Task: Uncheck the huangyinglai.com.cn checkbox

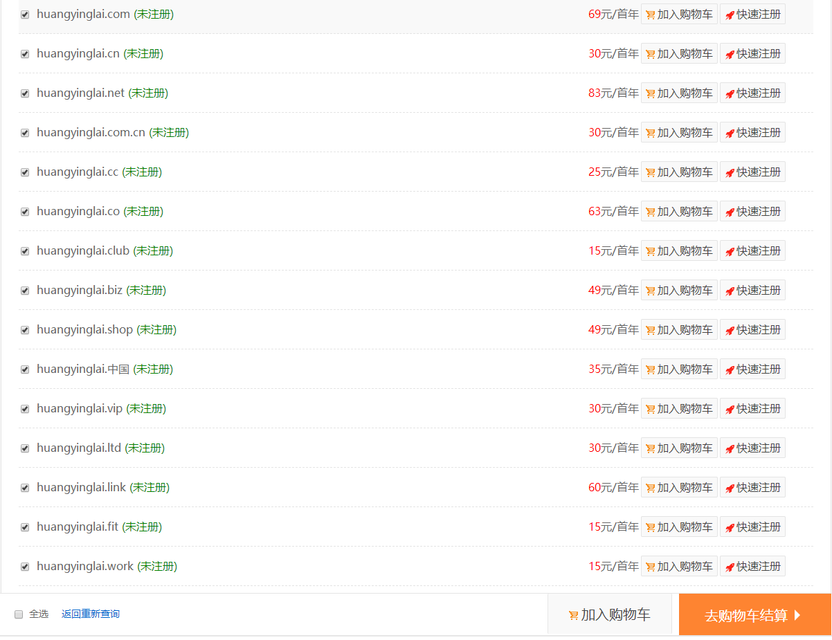Action: pyautogui.click(x=25, y=133)
